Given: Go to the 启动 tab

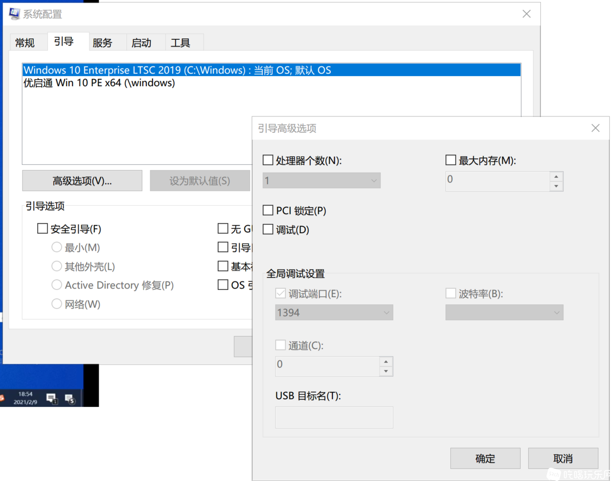Looking at the screenshot, I should point(142,42).
